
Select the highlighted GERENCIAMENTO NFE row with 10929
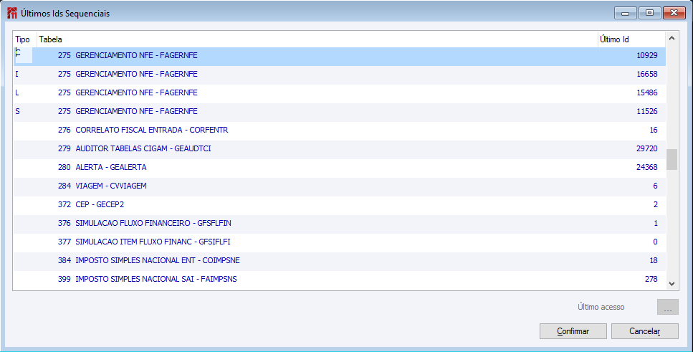pos(340,56)
